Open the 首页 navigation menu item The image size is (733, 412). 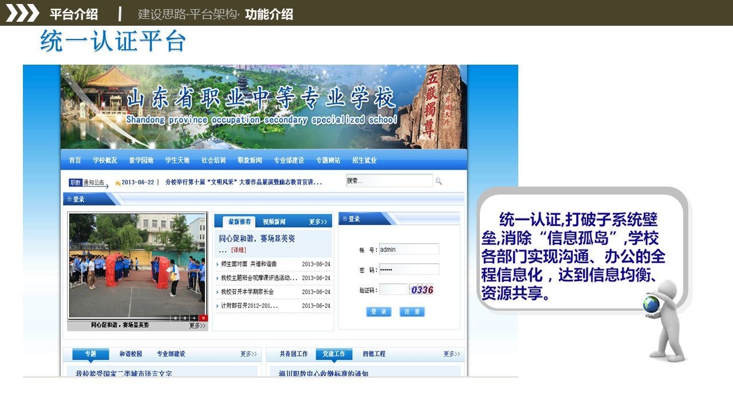(x=75, y=160)
